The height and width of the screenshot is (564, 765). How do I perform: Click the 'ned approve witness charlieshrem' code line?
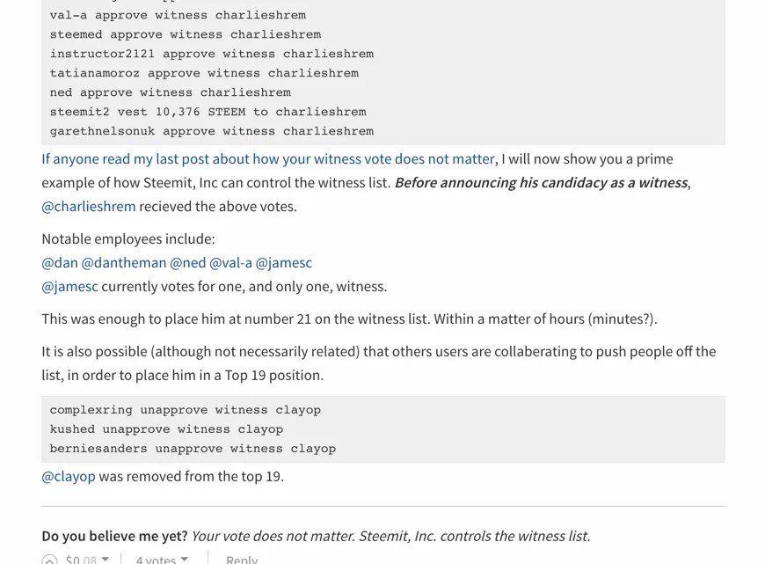click(170, 92)
